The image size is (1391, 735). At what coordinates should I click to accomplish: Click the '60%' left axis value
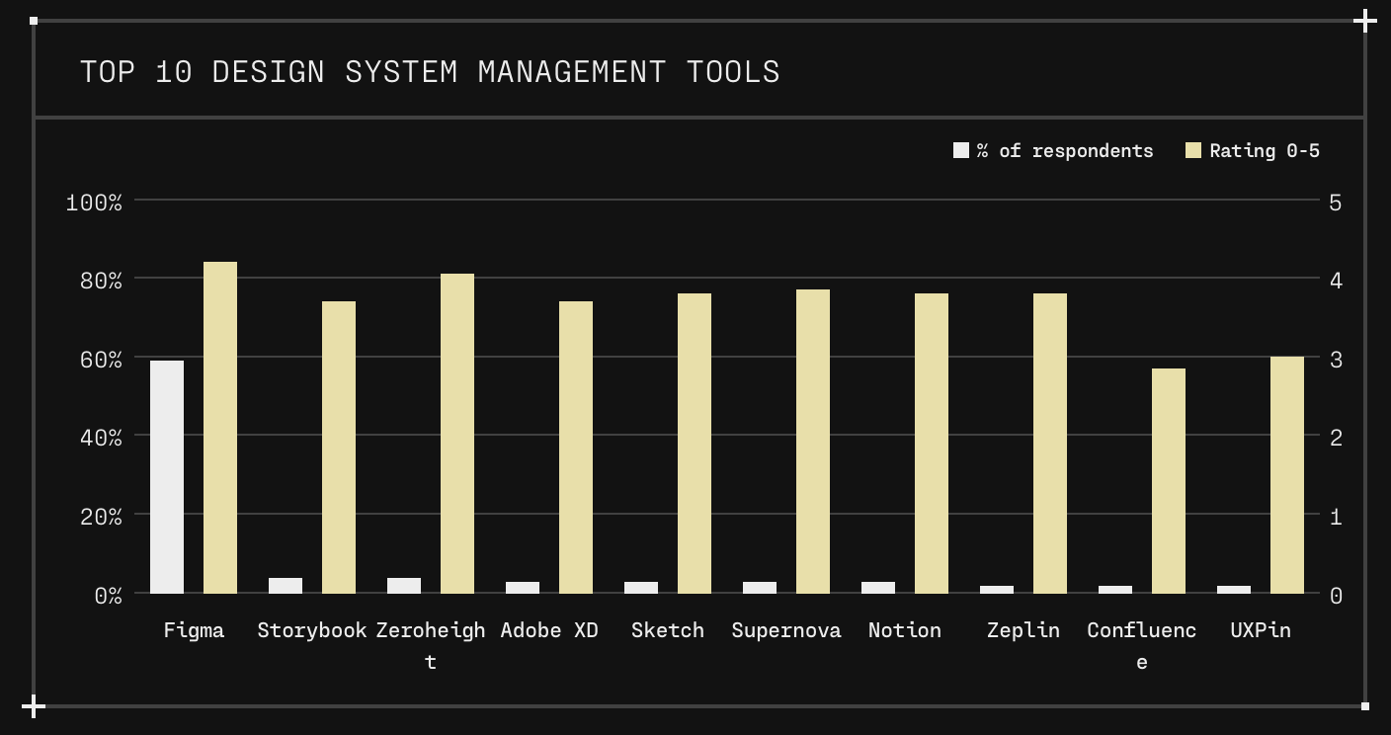tap(101, 359)
